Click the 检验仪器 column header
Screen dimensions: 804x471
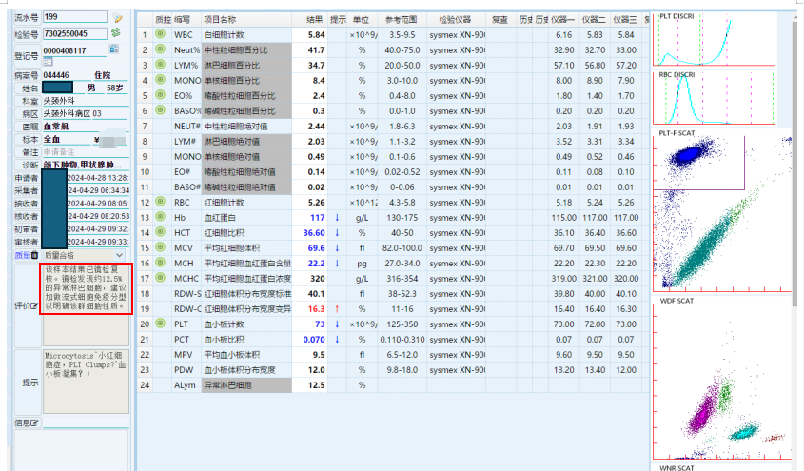456,19
